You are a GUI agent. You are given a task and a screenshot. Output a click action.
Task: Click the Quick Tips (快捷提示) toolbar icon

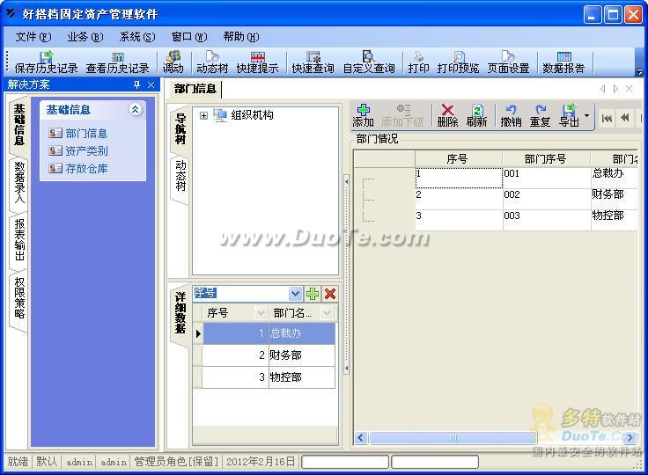click(257, 62)
